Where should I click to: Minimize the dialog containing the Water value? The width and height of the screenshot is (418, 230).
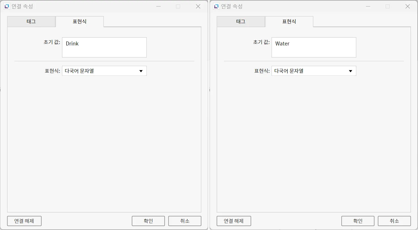[368, 6]
